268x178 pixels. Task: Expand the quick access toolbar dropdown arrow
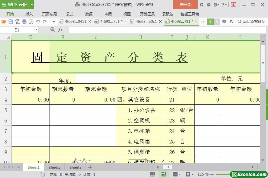(x=54, y=22)
